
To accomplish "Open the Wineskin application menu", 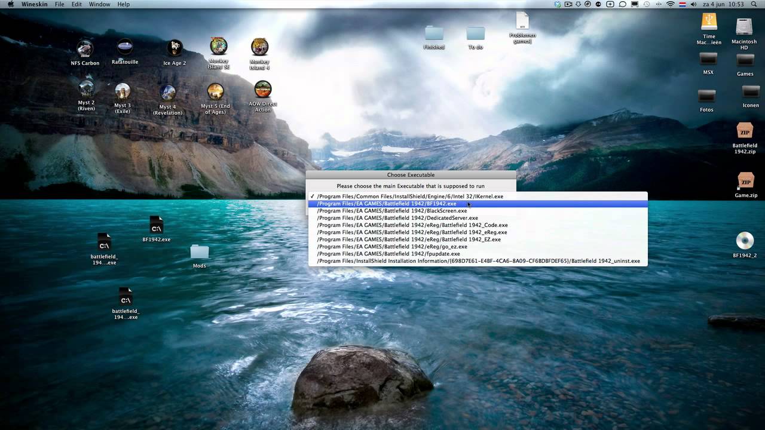I will (35, 4).
